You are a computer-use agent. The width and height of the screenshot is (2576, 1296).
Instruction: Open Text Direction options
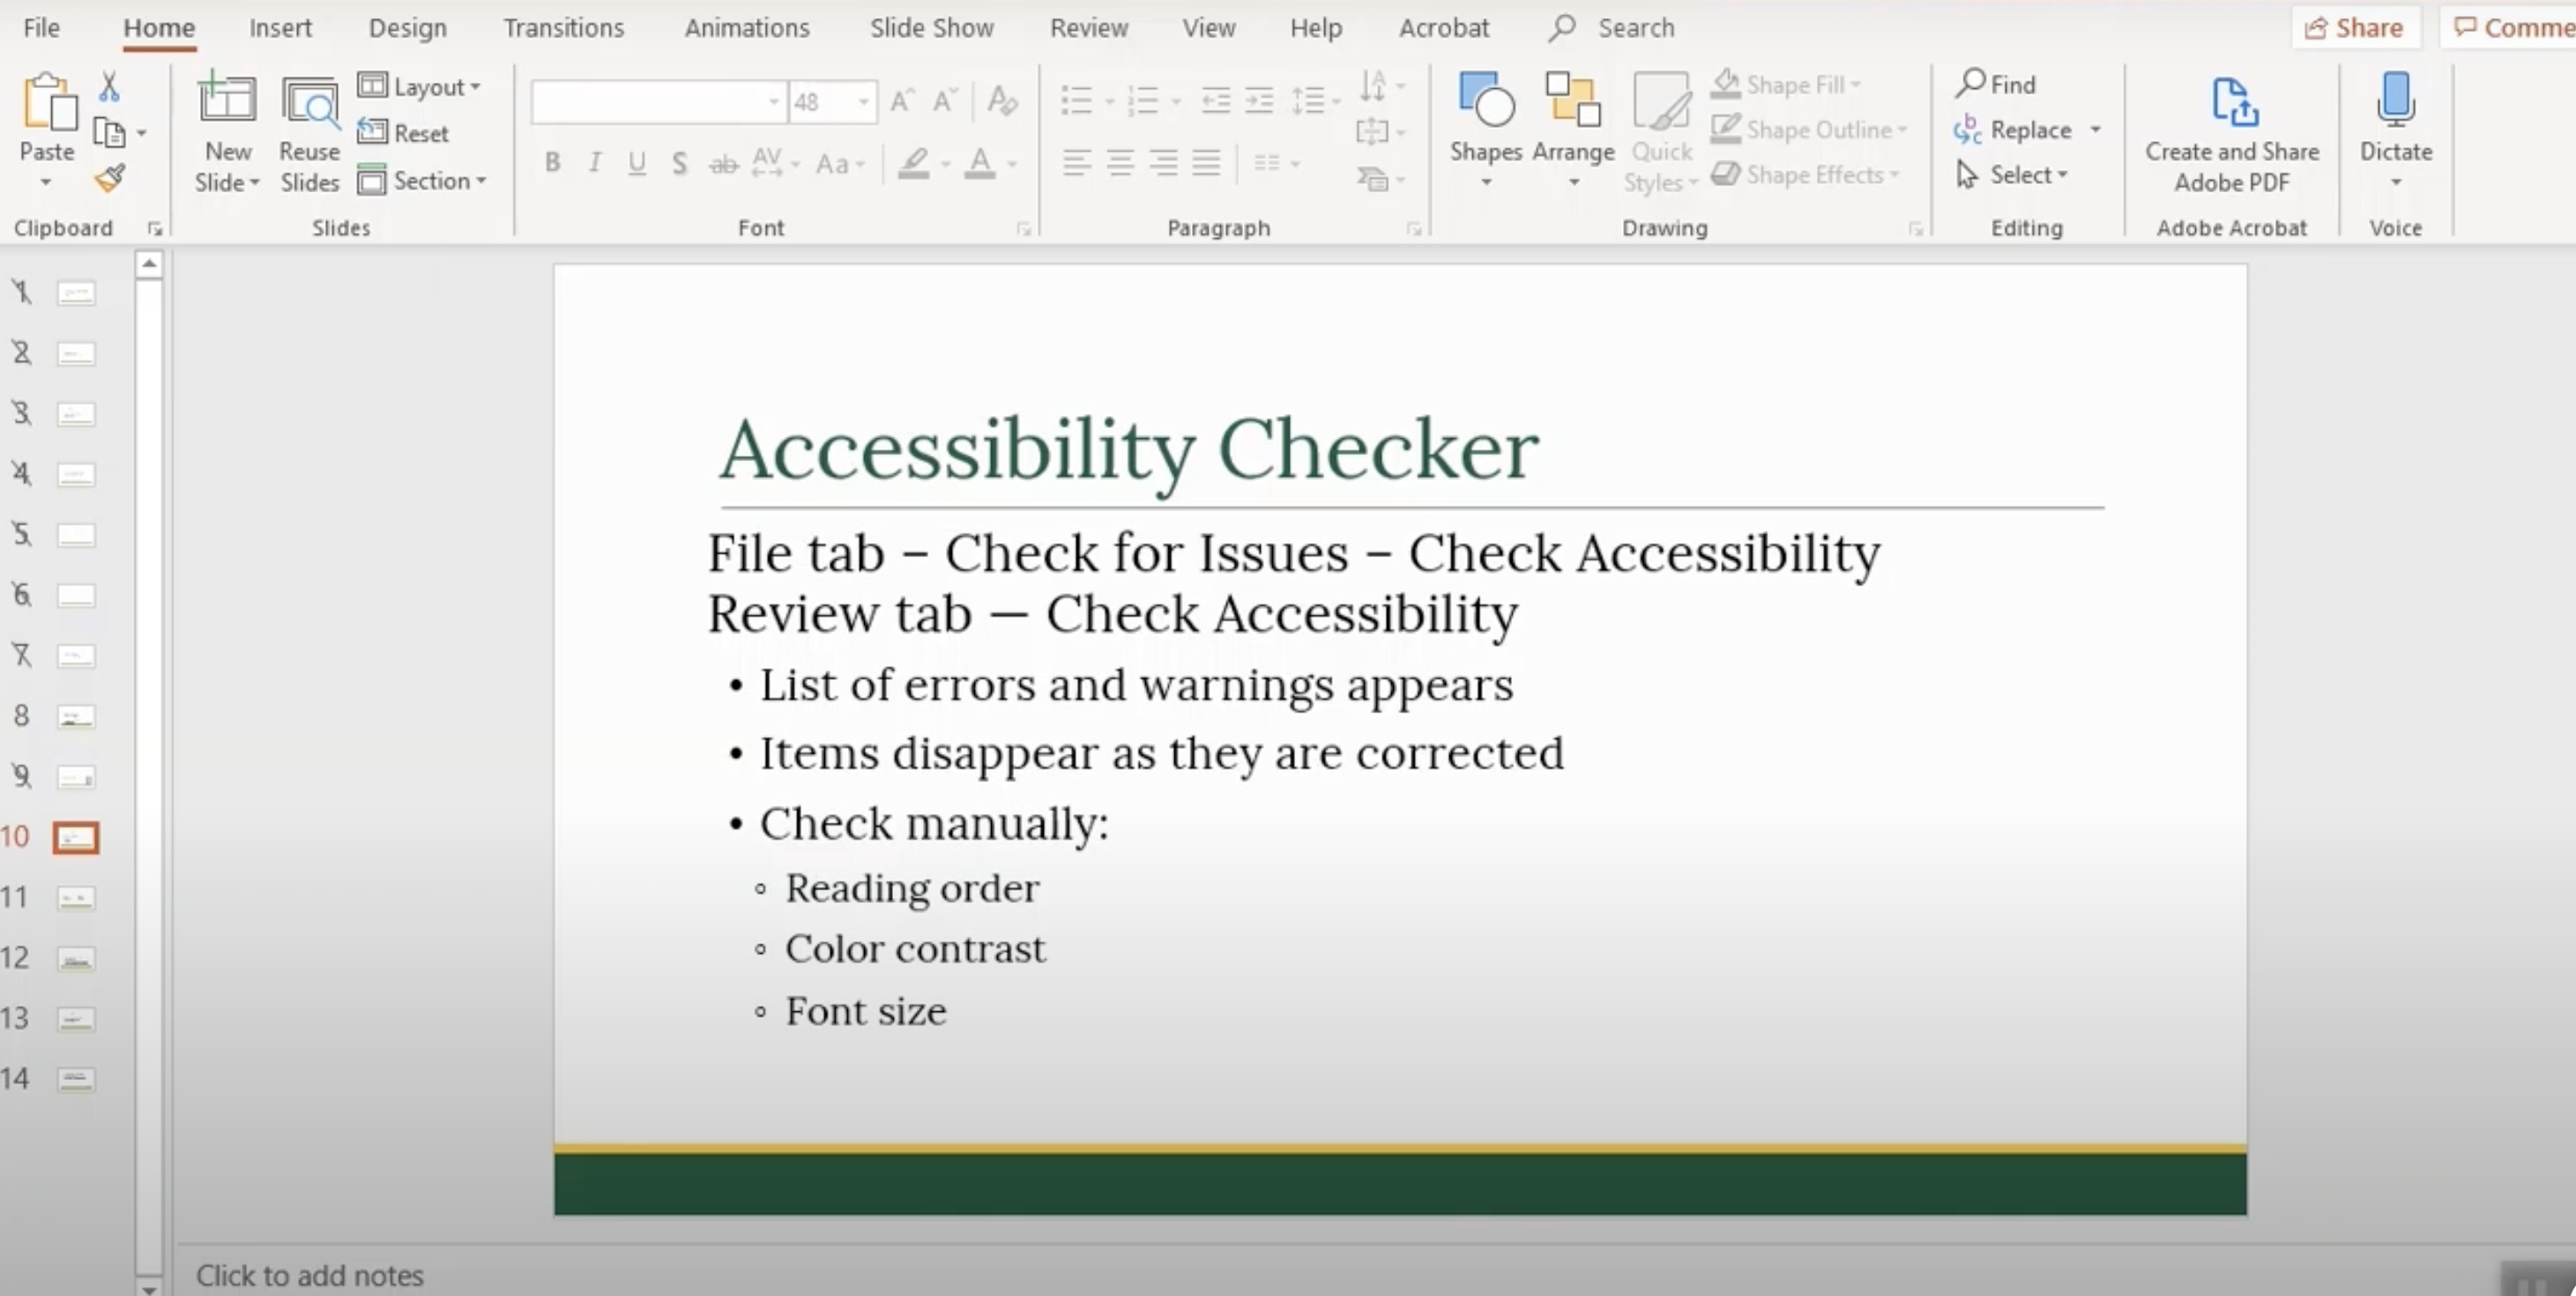pyautogui.click(x=1381, y=87)
